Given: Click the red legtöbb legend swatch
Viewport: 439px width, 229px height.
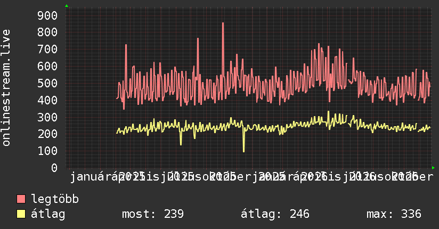Looking at the screenshot, I should coord(21,199).
